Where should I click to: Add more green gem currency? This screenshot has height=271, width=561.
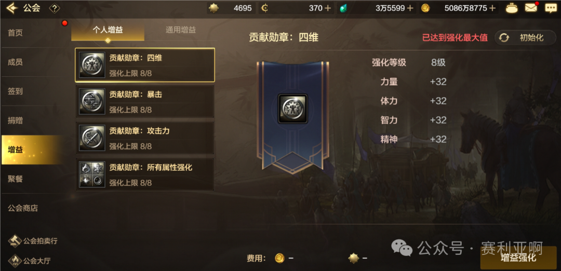tap(410, 8)
